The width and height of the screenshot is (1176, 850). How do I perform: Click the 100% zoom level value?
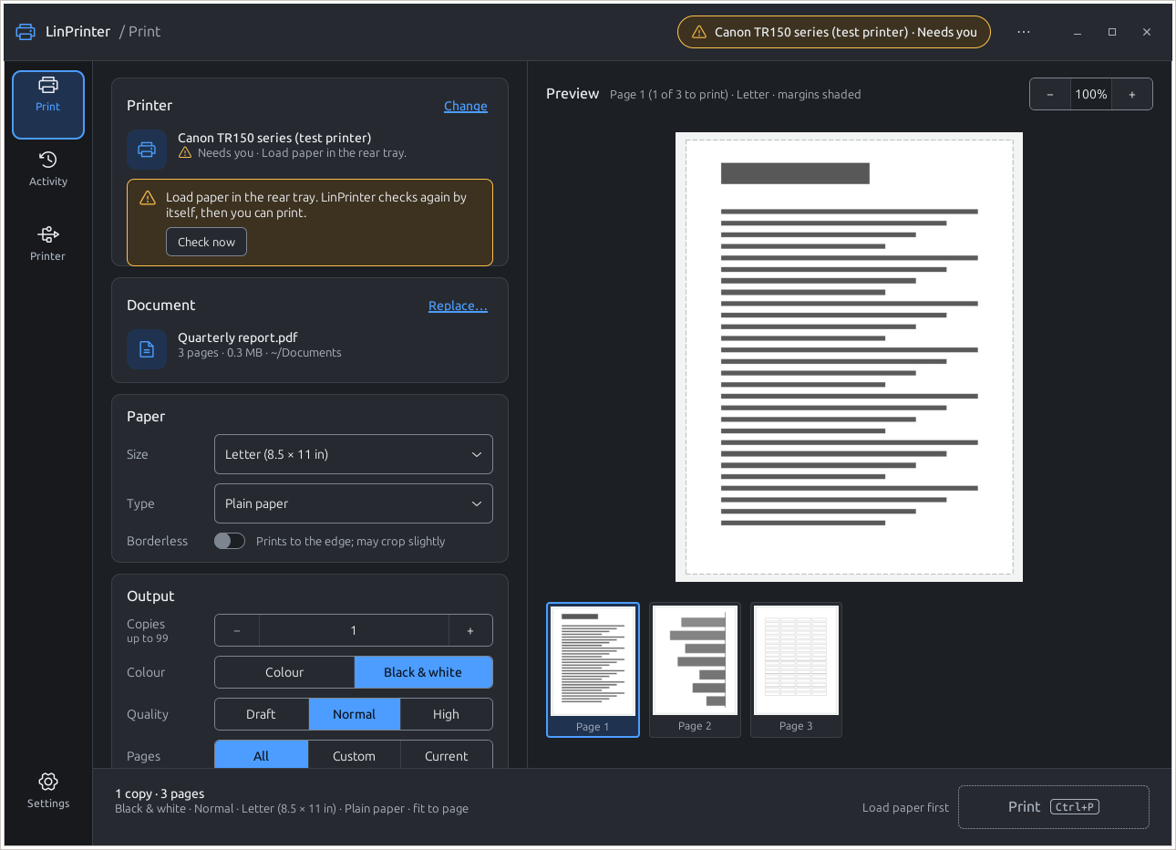tap(1091, 94)
